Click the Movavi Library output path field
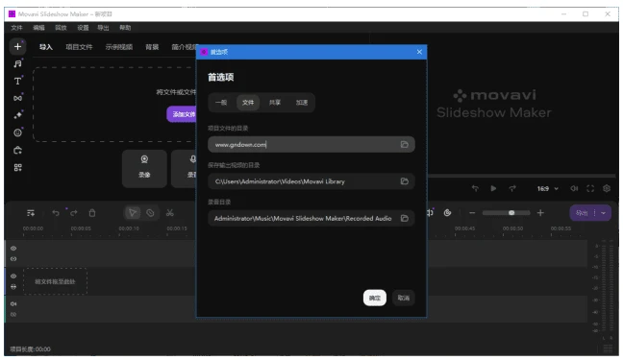Screen dimensions: 623x360 [x=311, y=181]
